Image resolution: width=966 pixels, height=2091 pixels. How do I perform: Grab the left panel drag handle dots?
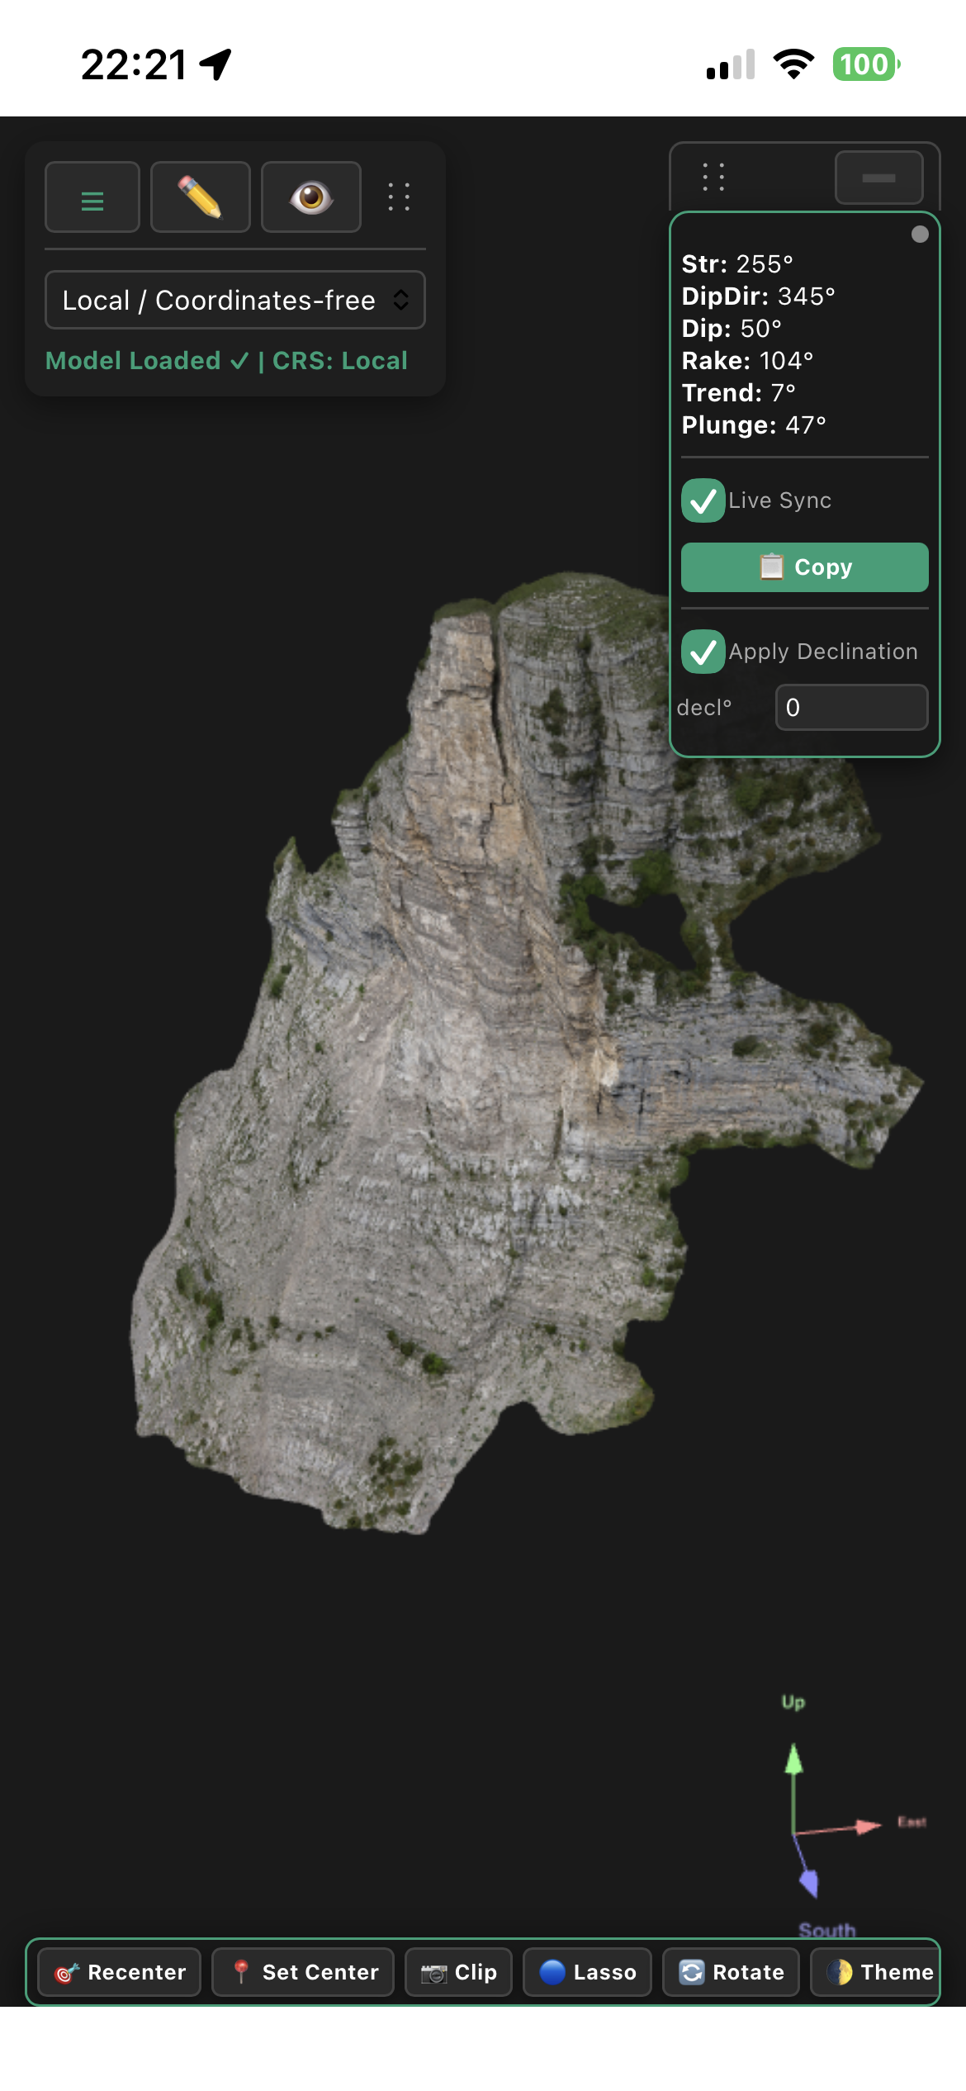point(400,197)
